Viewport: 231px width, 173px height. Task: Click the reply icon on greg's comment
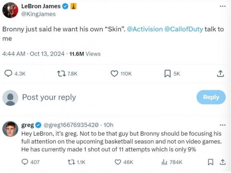click(25, 162)
